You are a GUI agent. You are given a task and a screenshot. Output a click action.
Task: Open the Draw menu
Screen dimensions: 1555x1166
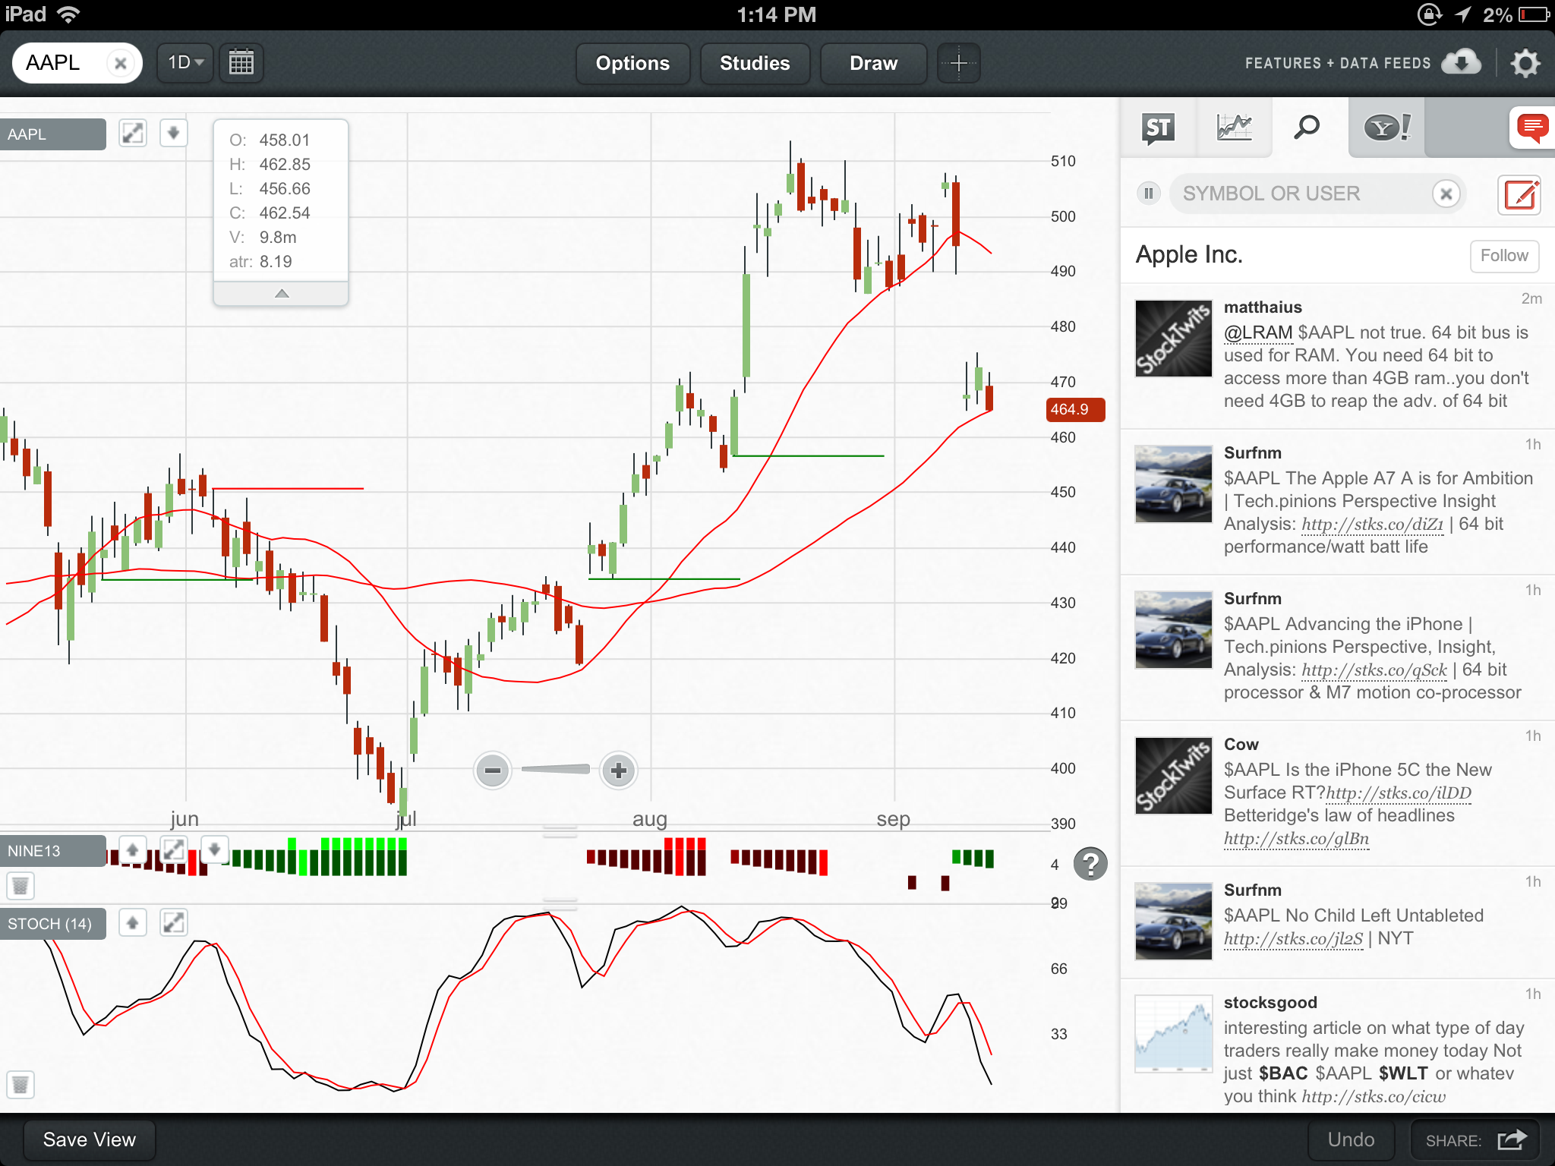point(873,63)
